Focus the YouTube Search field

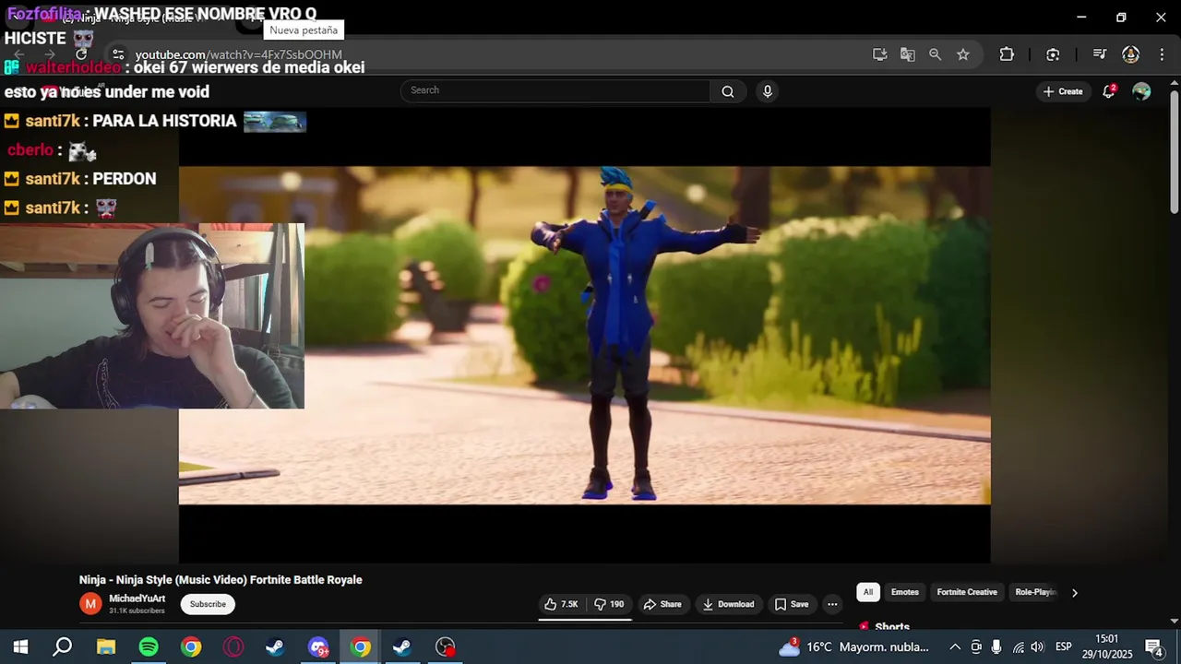(x=555, y=90)
